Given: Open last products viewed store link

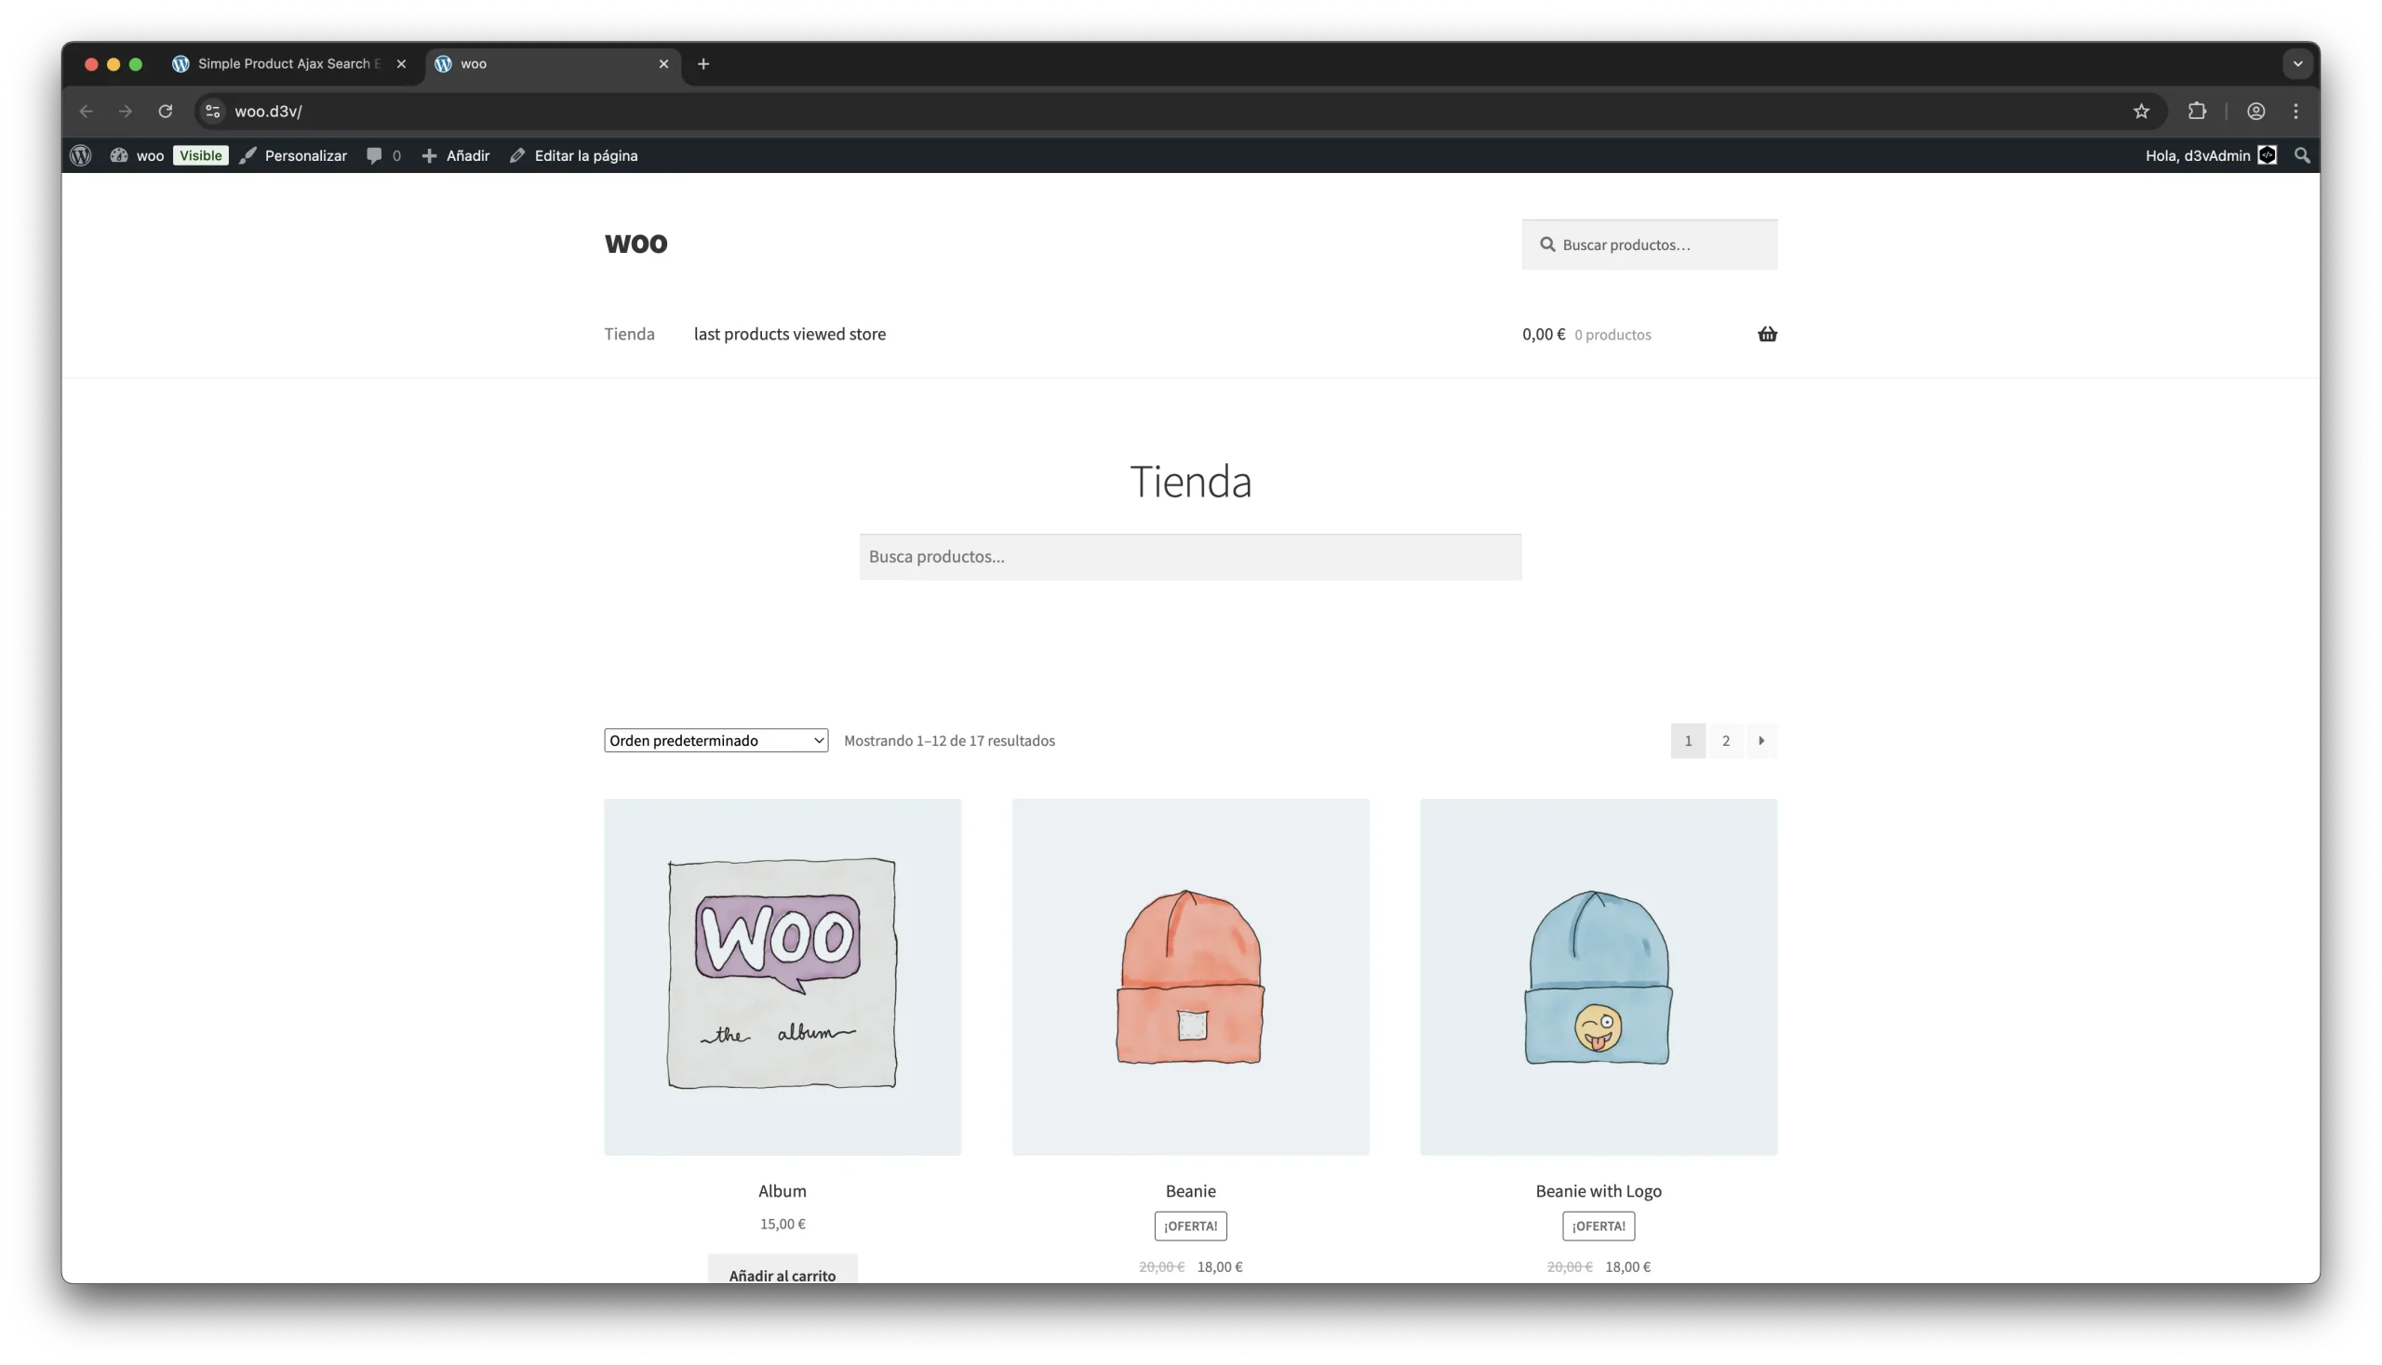Looking at the screenshot, I should (789, 335).
